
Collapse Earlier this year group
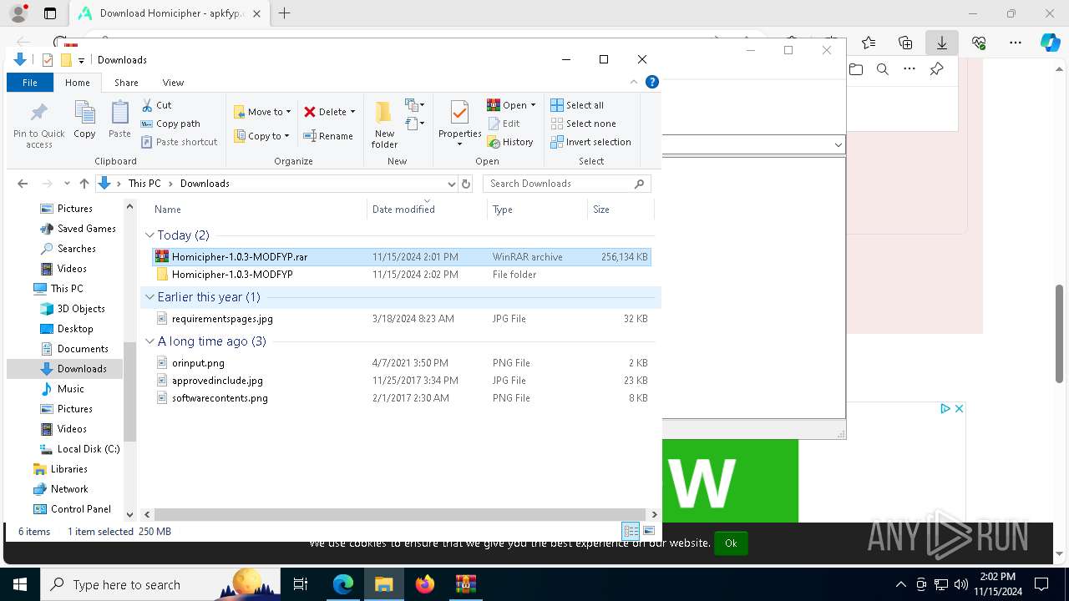[149, 297]
